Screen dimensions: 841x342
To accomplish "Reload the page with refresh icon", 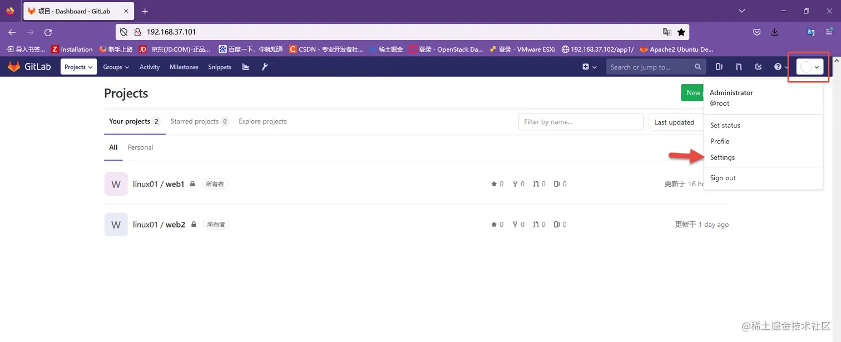I will pos(48,32).
